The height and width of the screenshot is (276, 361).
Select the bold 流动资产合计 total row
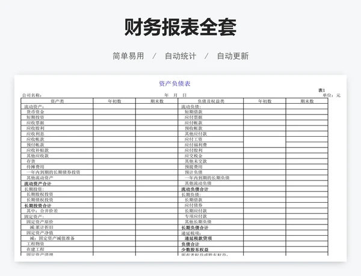[x=38, y=184]
